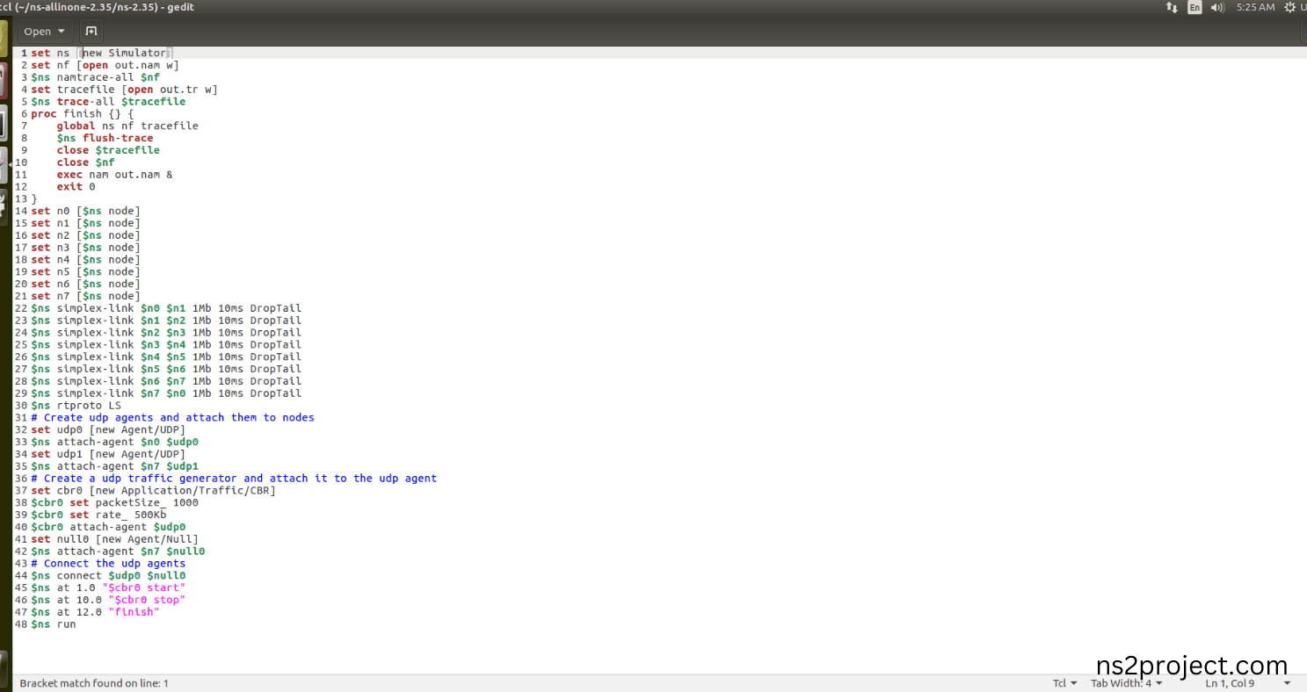Open the En keyboard layout indicator
The image size is (1307, 692).
tap(1194, 7)
